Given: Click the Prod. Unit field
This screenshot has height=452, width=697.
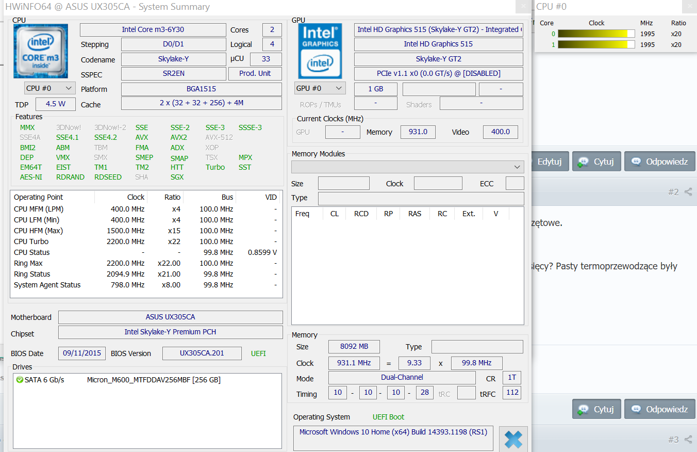Looking at the screenshot, I should 255,73.
